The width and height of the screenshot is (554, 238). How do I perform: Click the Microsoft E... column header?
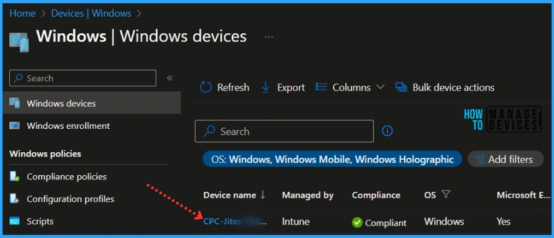click(x=523, y=195)
